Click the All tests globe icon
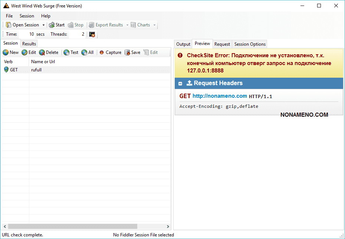Screen dimensions: 345x239 click(84, 52)
